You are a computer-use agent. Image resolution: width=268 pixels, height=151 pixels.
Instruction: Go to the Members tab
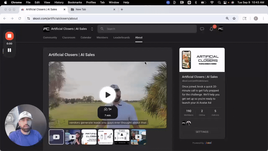click(x=102, y=37)
